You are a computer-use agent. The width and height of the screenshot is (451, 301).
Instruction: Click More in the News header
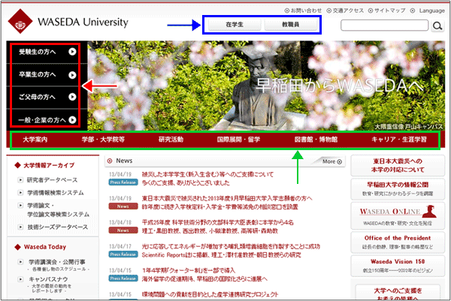(332, 161)
